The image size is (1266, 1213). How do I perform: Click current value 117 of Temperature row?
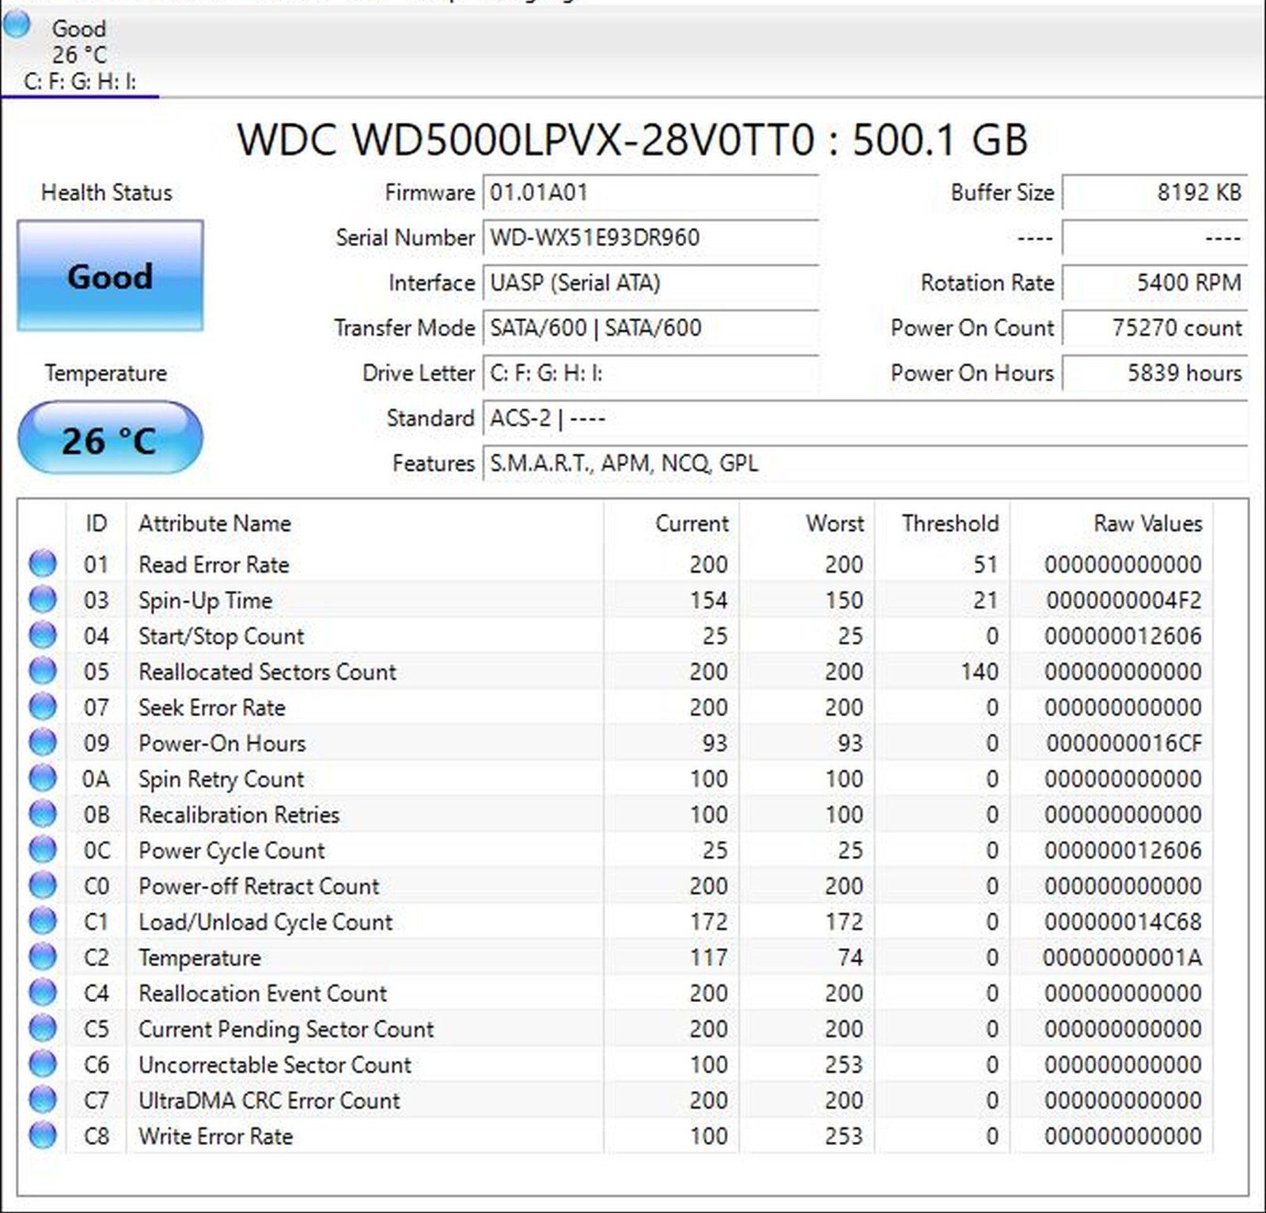click(708, 957)
